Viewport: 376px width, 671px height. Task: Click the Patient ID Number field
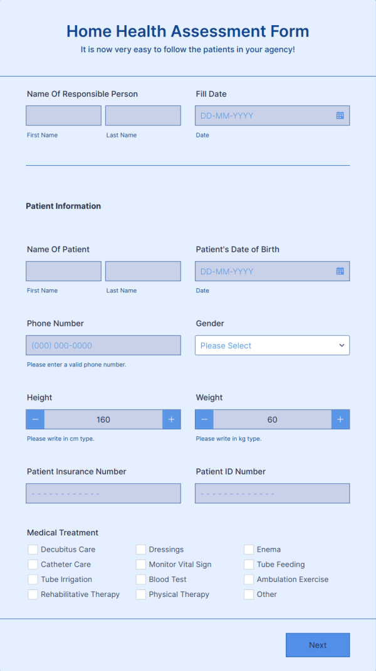click(272, 493)
